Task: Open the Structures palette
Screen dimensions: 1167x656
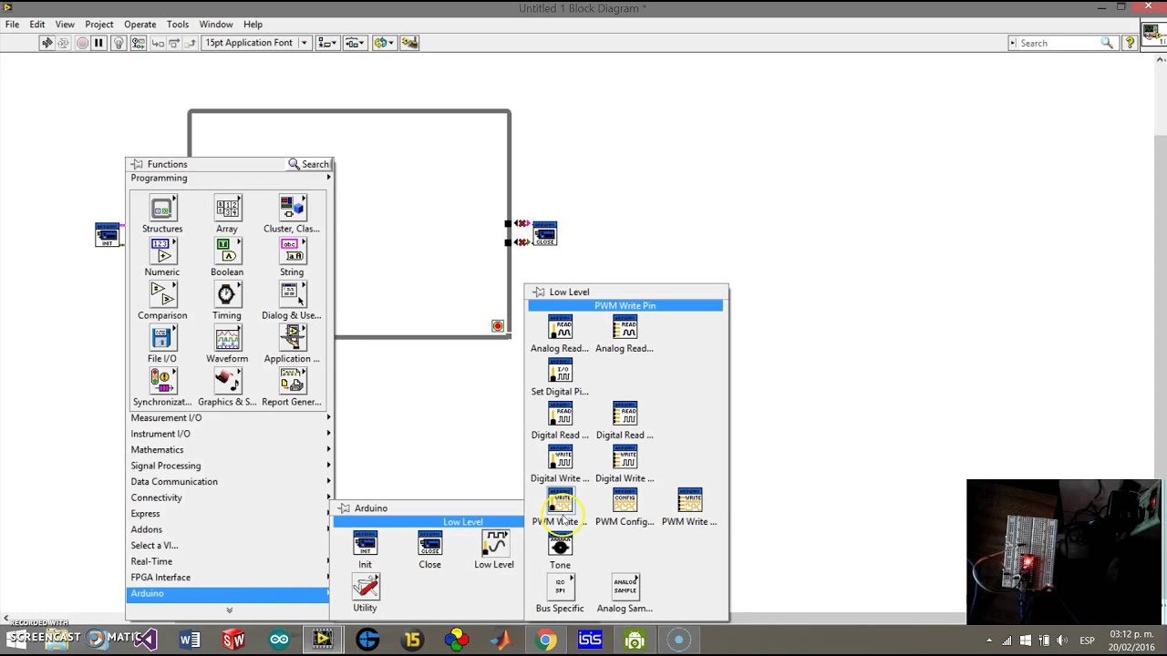Action: pyautogui.click(x=162, y=209)
